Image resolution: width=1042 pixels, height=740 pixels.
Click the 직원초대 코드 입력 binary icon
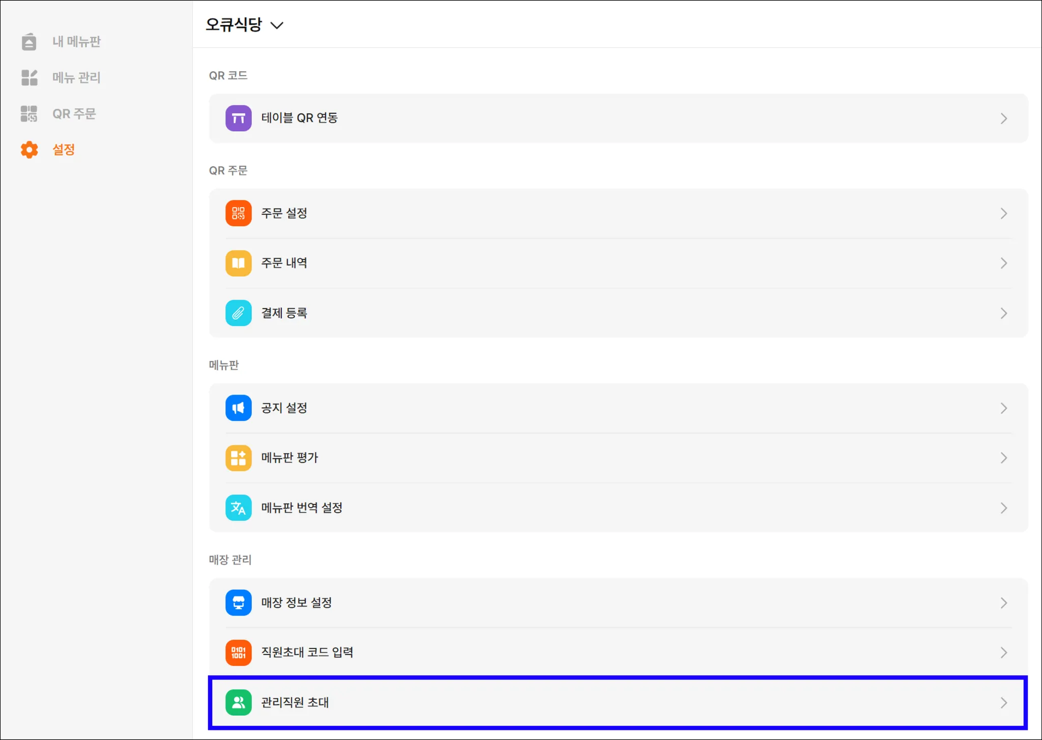click(238, 653)
